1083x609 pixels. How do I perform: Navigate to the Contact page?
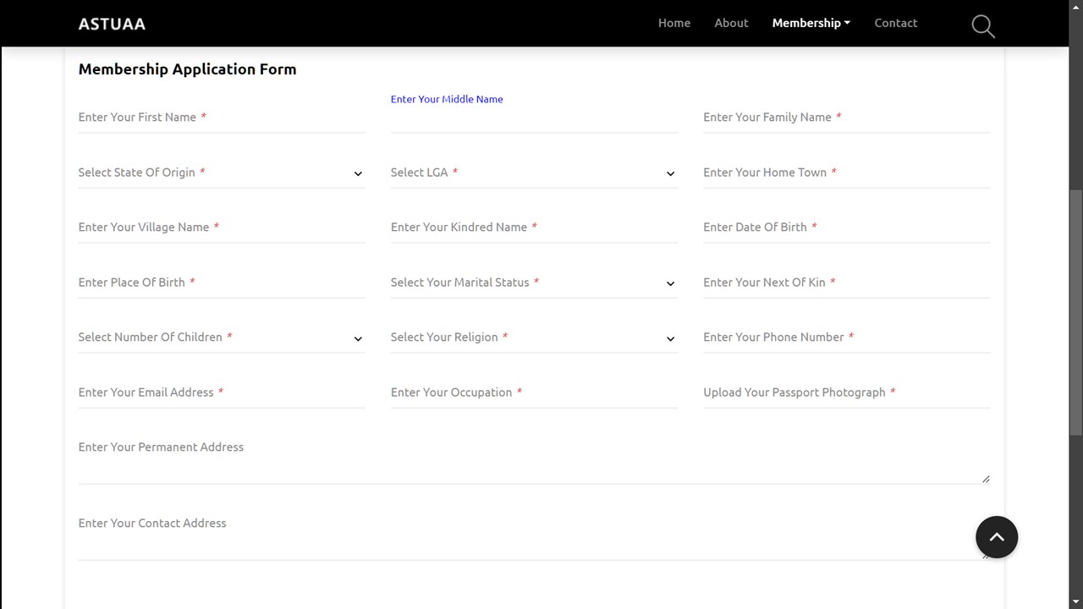895,23
